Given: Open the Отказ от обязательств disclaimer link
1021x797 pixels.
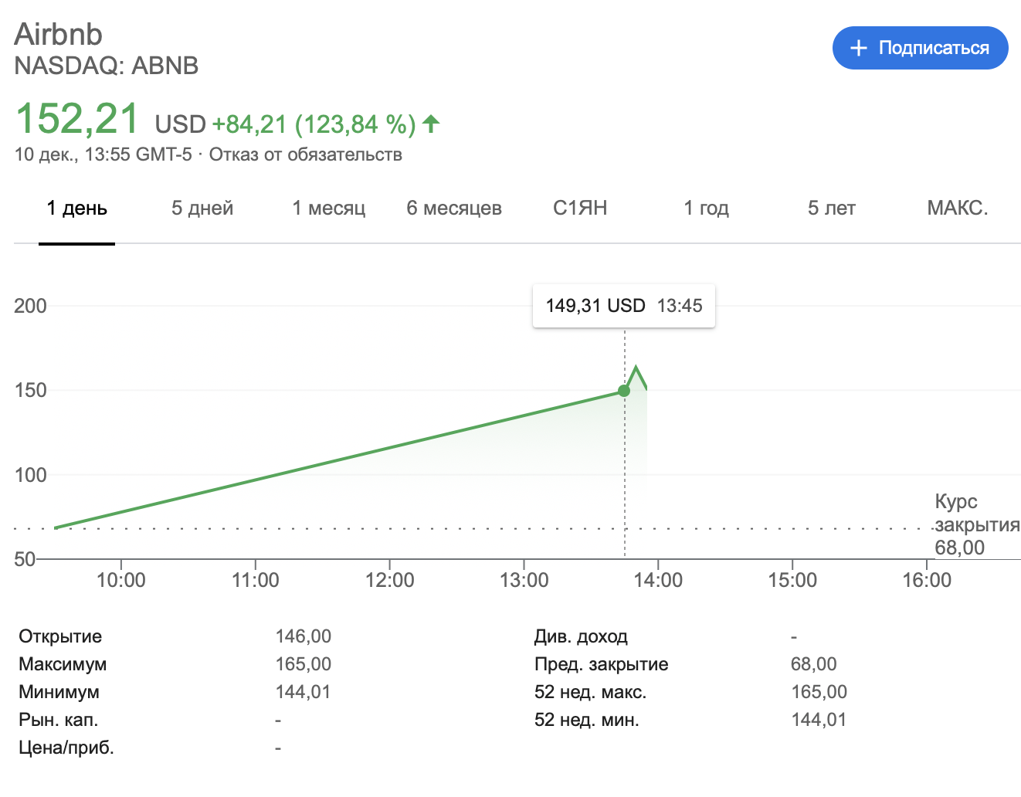Looking at the screenshot, I should tap(306, 154).
